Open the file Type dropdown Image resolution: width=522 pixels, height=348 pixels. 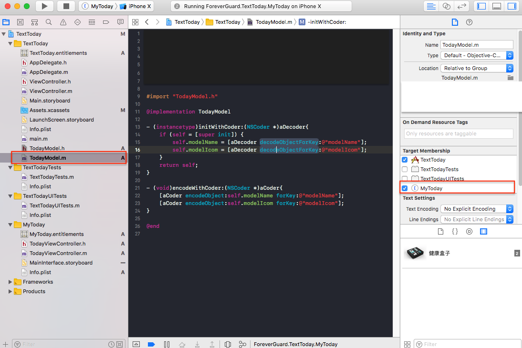pyautogui.click(x=477, y=55)
